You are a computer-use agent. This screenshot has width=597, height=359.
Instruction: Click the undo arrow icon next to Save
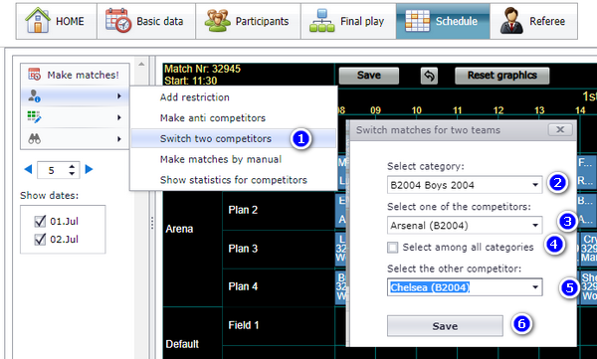coord(429,76)
